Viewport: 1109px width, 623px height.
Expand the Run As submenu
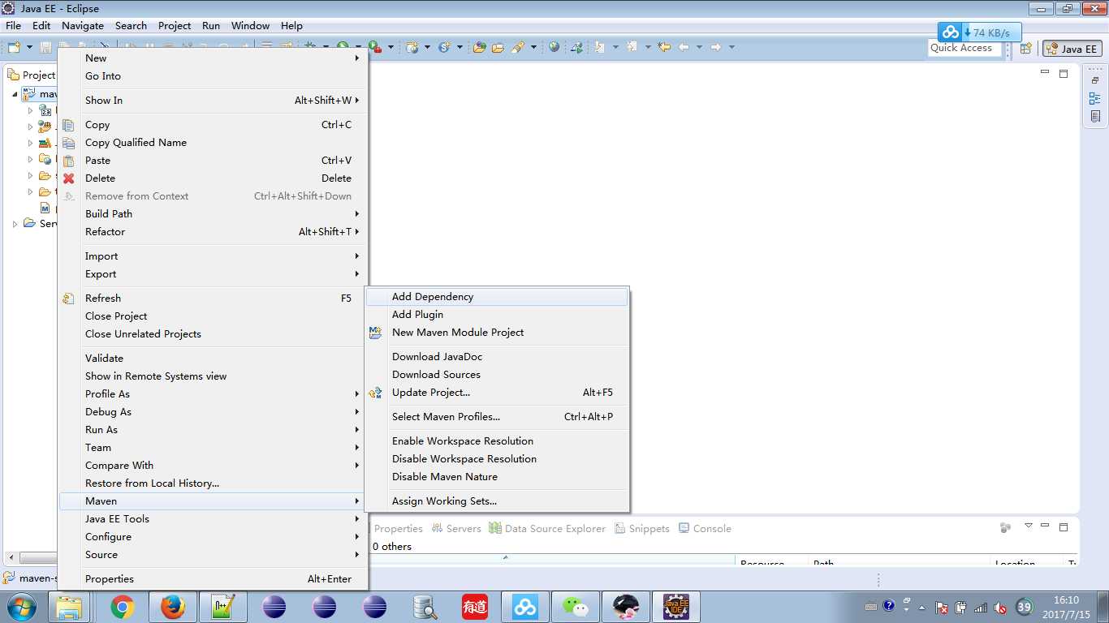click(x=212, y=430)
